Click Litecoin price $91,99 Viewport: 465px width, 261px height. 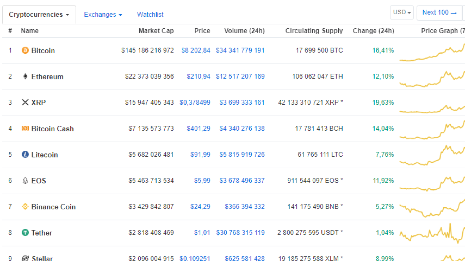200,155
